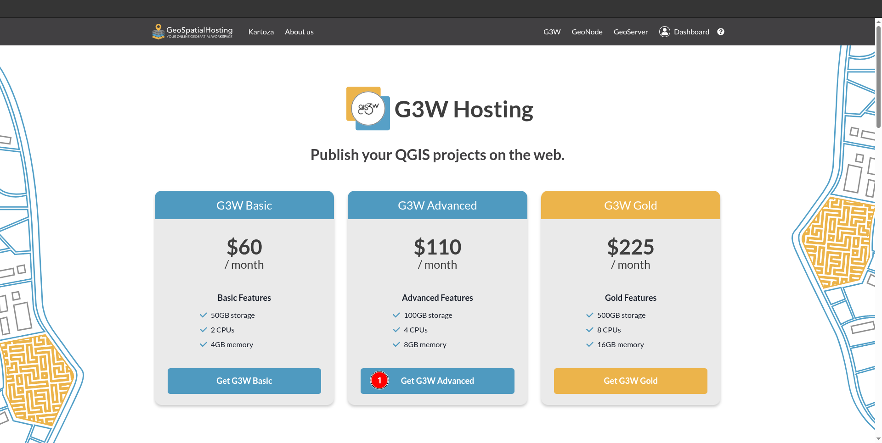Click Get G3W Gold button
This screenshot has width=882, height=443.
(x=631, y=381)
